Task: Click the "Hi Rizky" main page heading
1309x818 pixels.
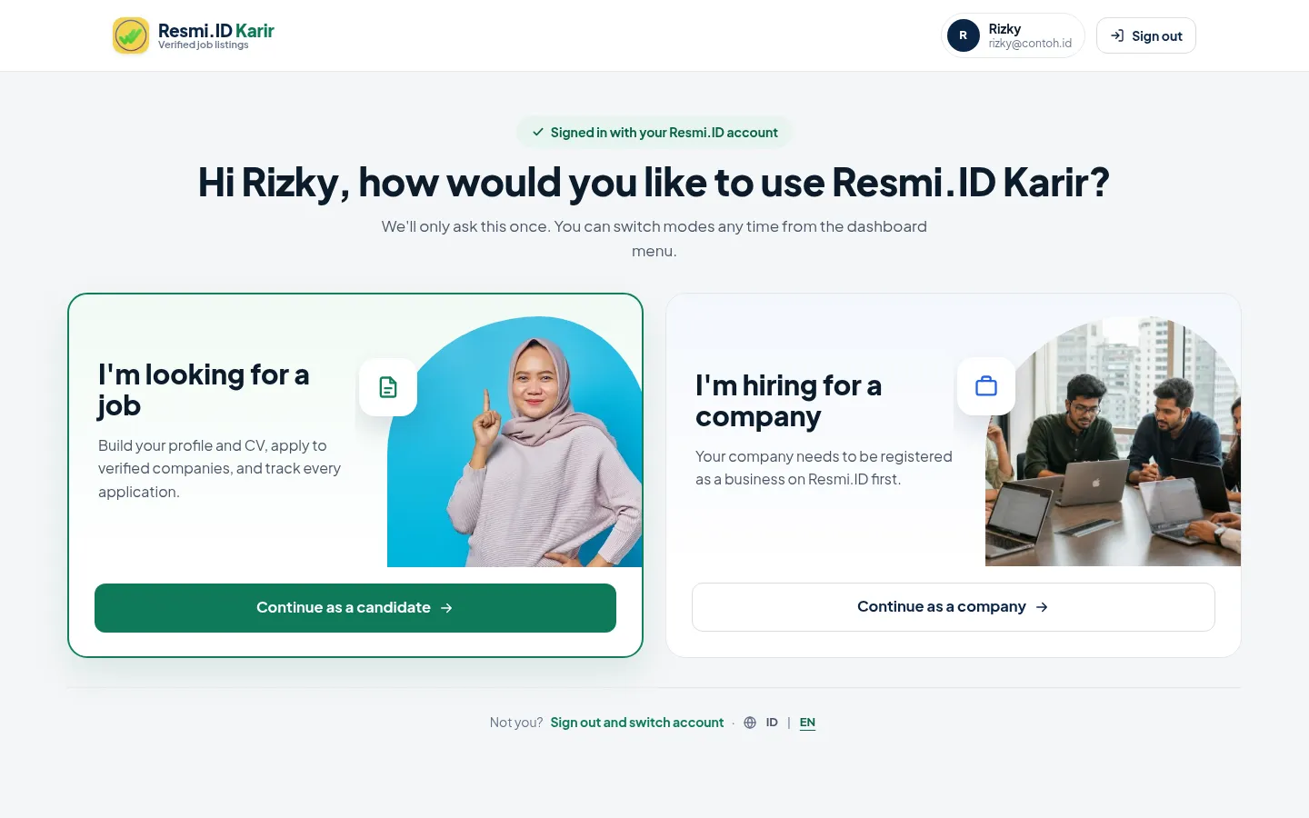Action: tap(654, 183)
